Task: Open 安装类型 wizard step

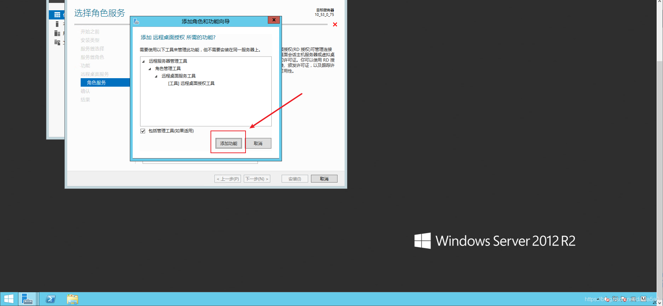Action: click(90, 40)
